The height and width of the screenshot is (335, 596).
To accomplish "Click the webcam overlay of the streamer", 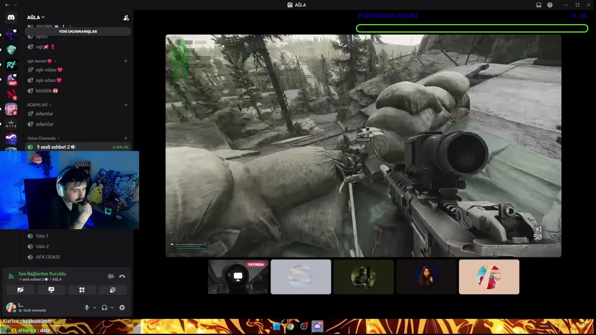I will [x=69, y=190].
